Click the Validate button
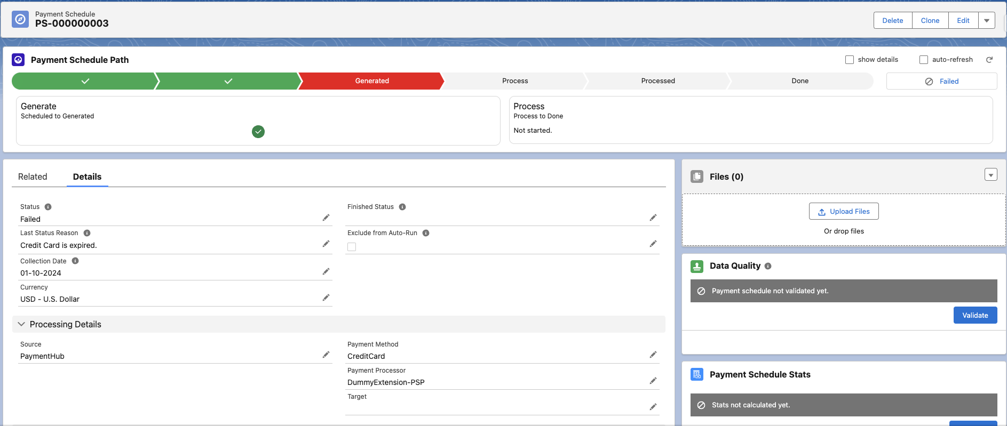The image size is (1007, 426). [x=974, y=315]
